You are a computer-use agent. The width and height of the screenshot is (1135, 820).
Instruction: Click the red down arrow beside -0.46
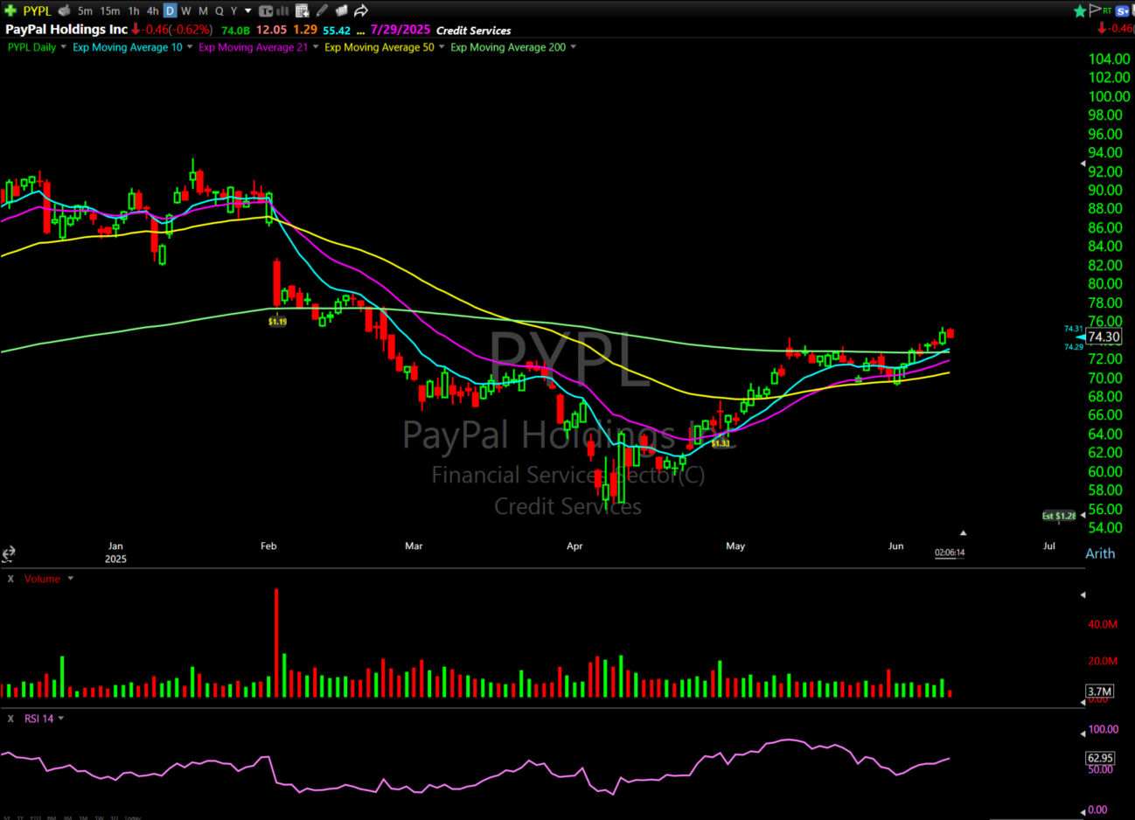click(136, 29)
